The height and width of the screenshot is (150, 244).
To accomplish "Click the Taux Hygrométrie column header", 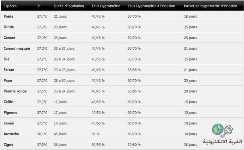I will (x=106, y=6).
